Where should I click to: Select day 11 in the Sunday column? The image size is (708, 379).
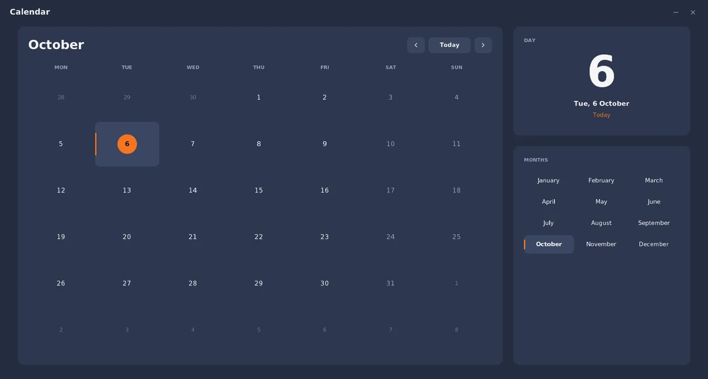click(456, 144)
